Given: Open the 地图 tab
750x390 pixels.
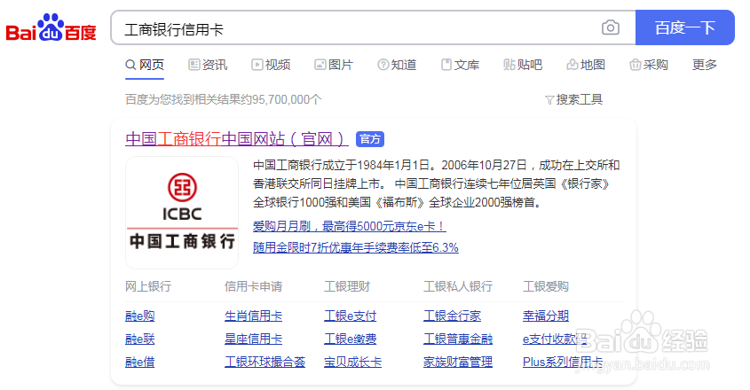Looking at the screenshot, I should click(x=586, y=65).
